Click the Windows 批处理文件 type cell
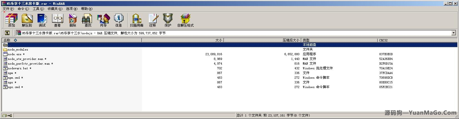 [x=318, y=68]
